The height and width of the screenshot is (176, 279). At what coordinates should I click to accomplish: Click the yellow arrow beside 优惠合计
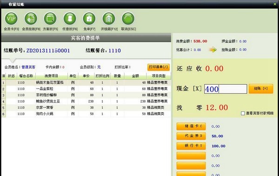click(213, 50)
